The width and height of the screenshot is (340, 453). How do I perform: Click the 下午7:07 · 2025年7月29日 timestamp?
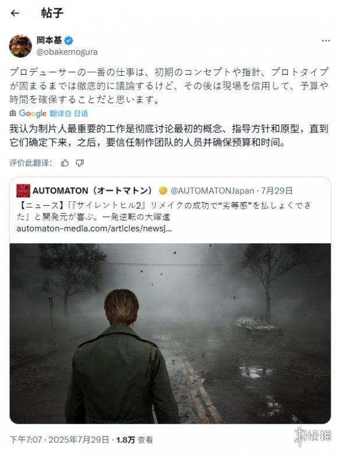pos(59,440)
